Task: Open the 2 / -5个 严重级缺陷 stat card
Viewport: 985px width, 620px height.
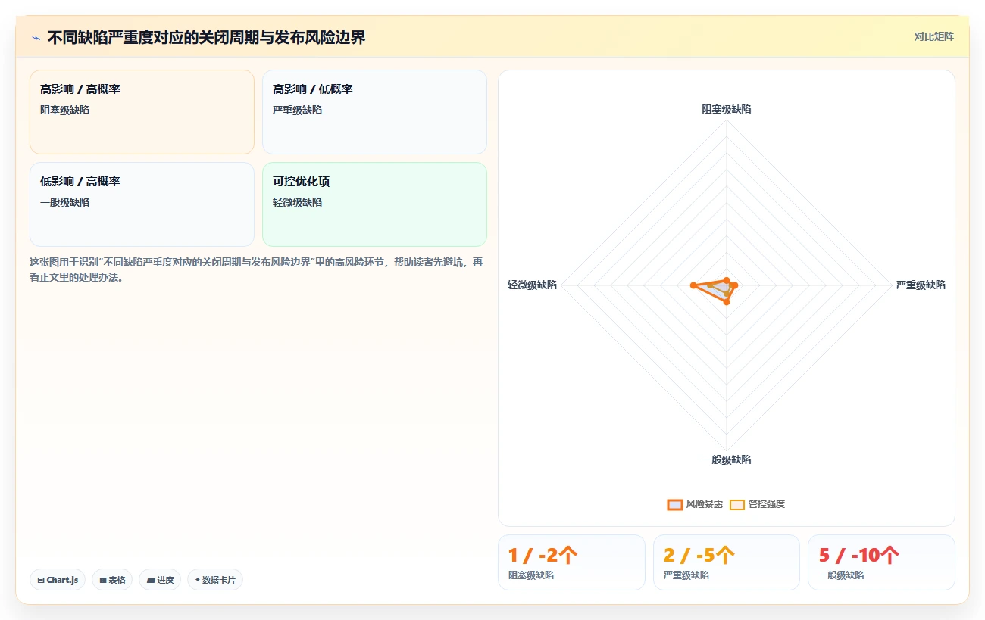Action: pyautogui.click(x=727, y=562)
